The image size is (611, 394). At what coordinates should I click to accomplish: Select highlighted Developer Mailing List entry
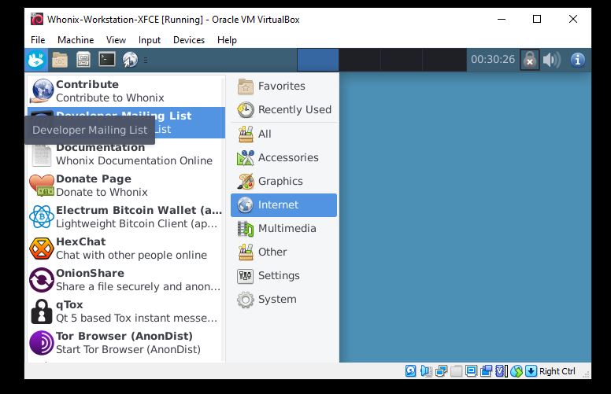click(126, 123)
